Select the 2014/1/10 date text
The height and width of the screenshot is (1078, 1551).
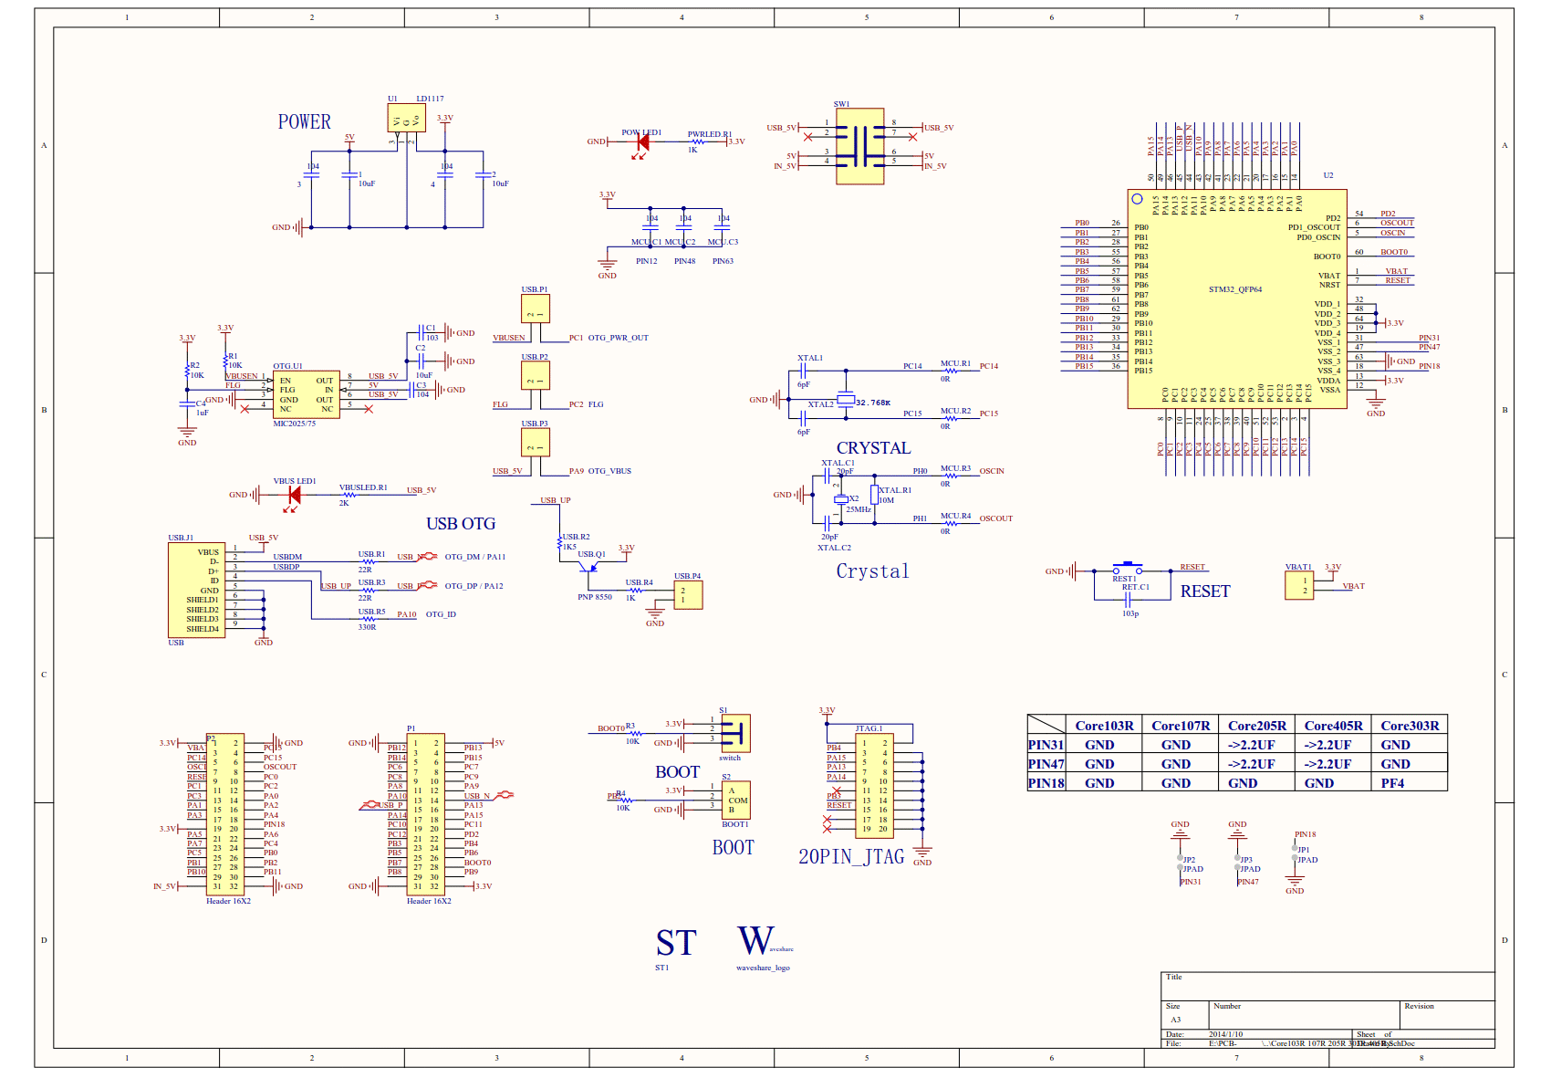pyautogui.click(x=1225, y=1034)
